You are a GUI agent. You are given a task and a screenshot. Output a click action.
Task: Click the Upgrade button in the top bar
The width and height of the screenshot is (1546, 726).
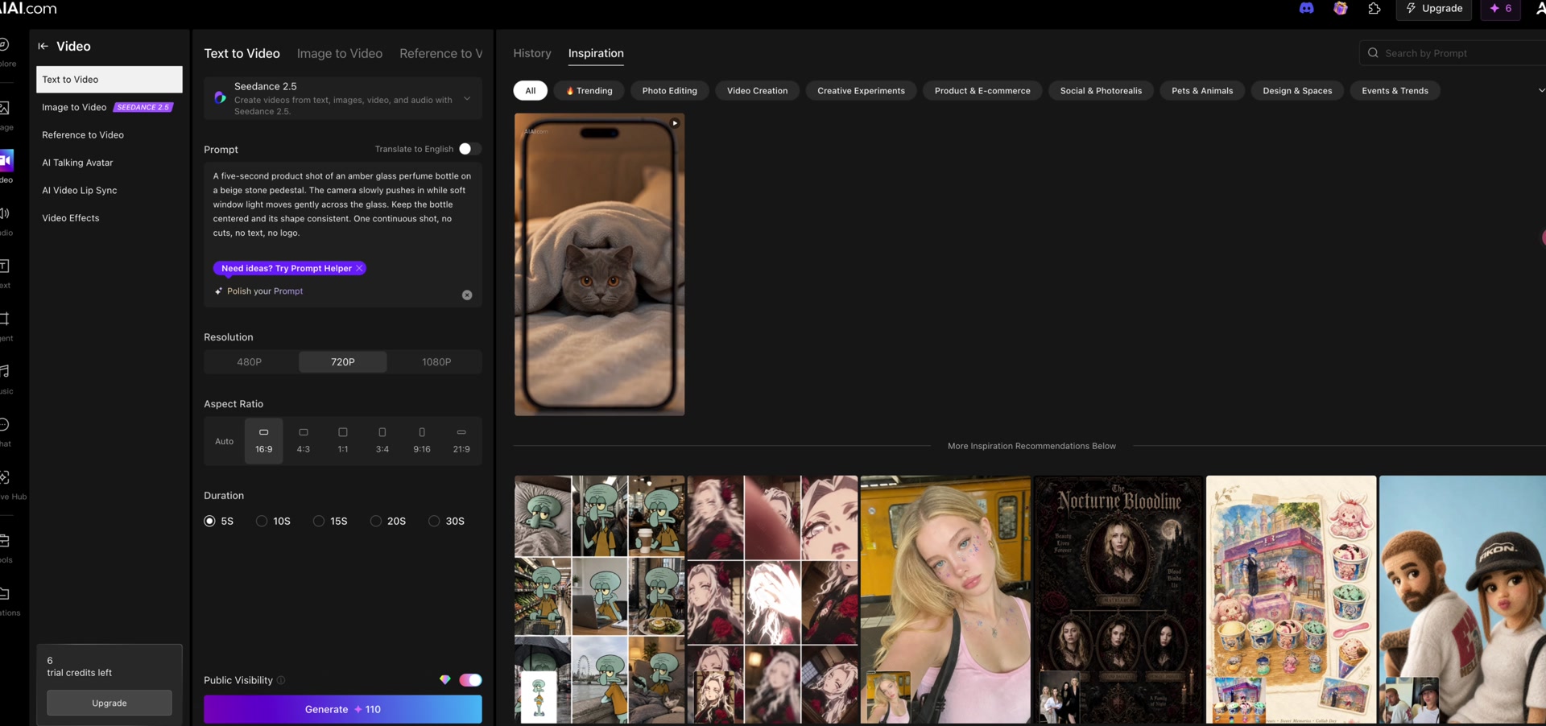pos(1434,8)
